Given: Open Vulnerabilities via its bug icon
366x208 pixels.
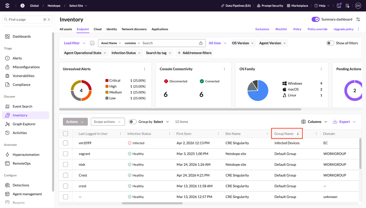Looking at the screenshot, I should point(8,76).
